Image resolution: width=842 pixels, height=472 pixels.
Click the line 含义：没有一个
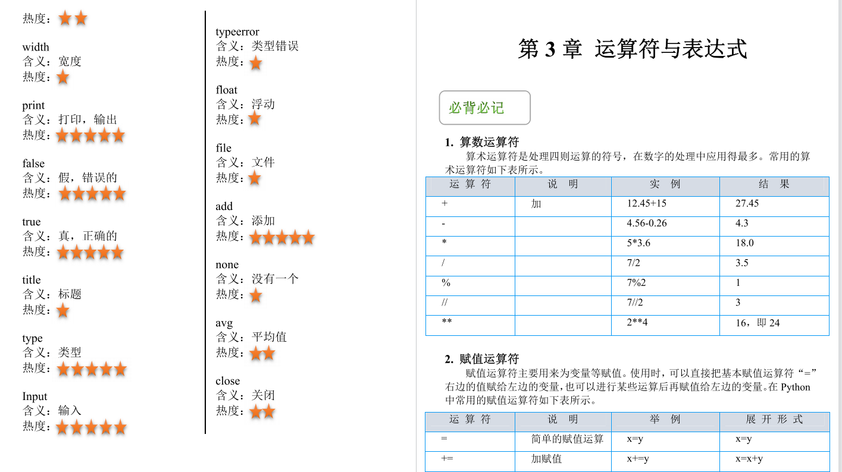(257, 278)
